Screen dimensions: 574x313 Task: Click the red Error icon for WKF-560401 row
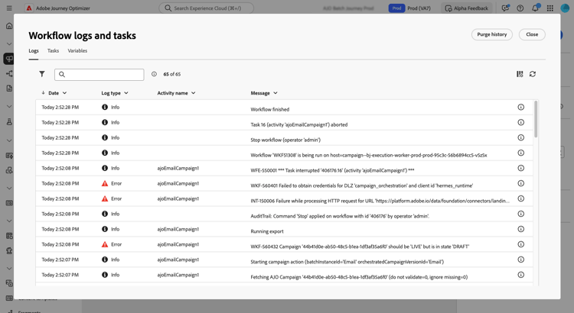[105, 183]
